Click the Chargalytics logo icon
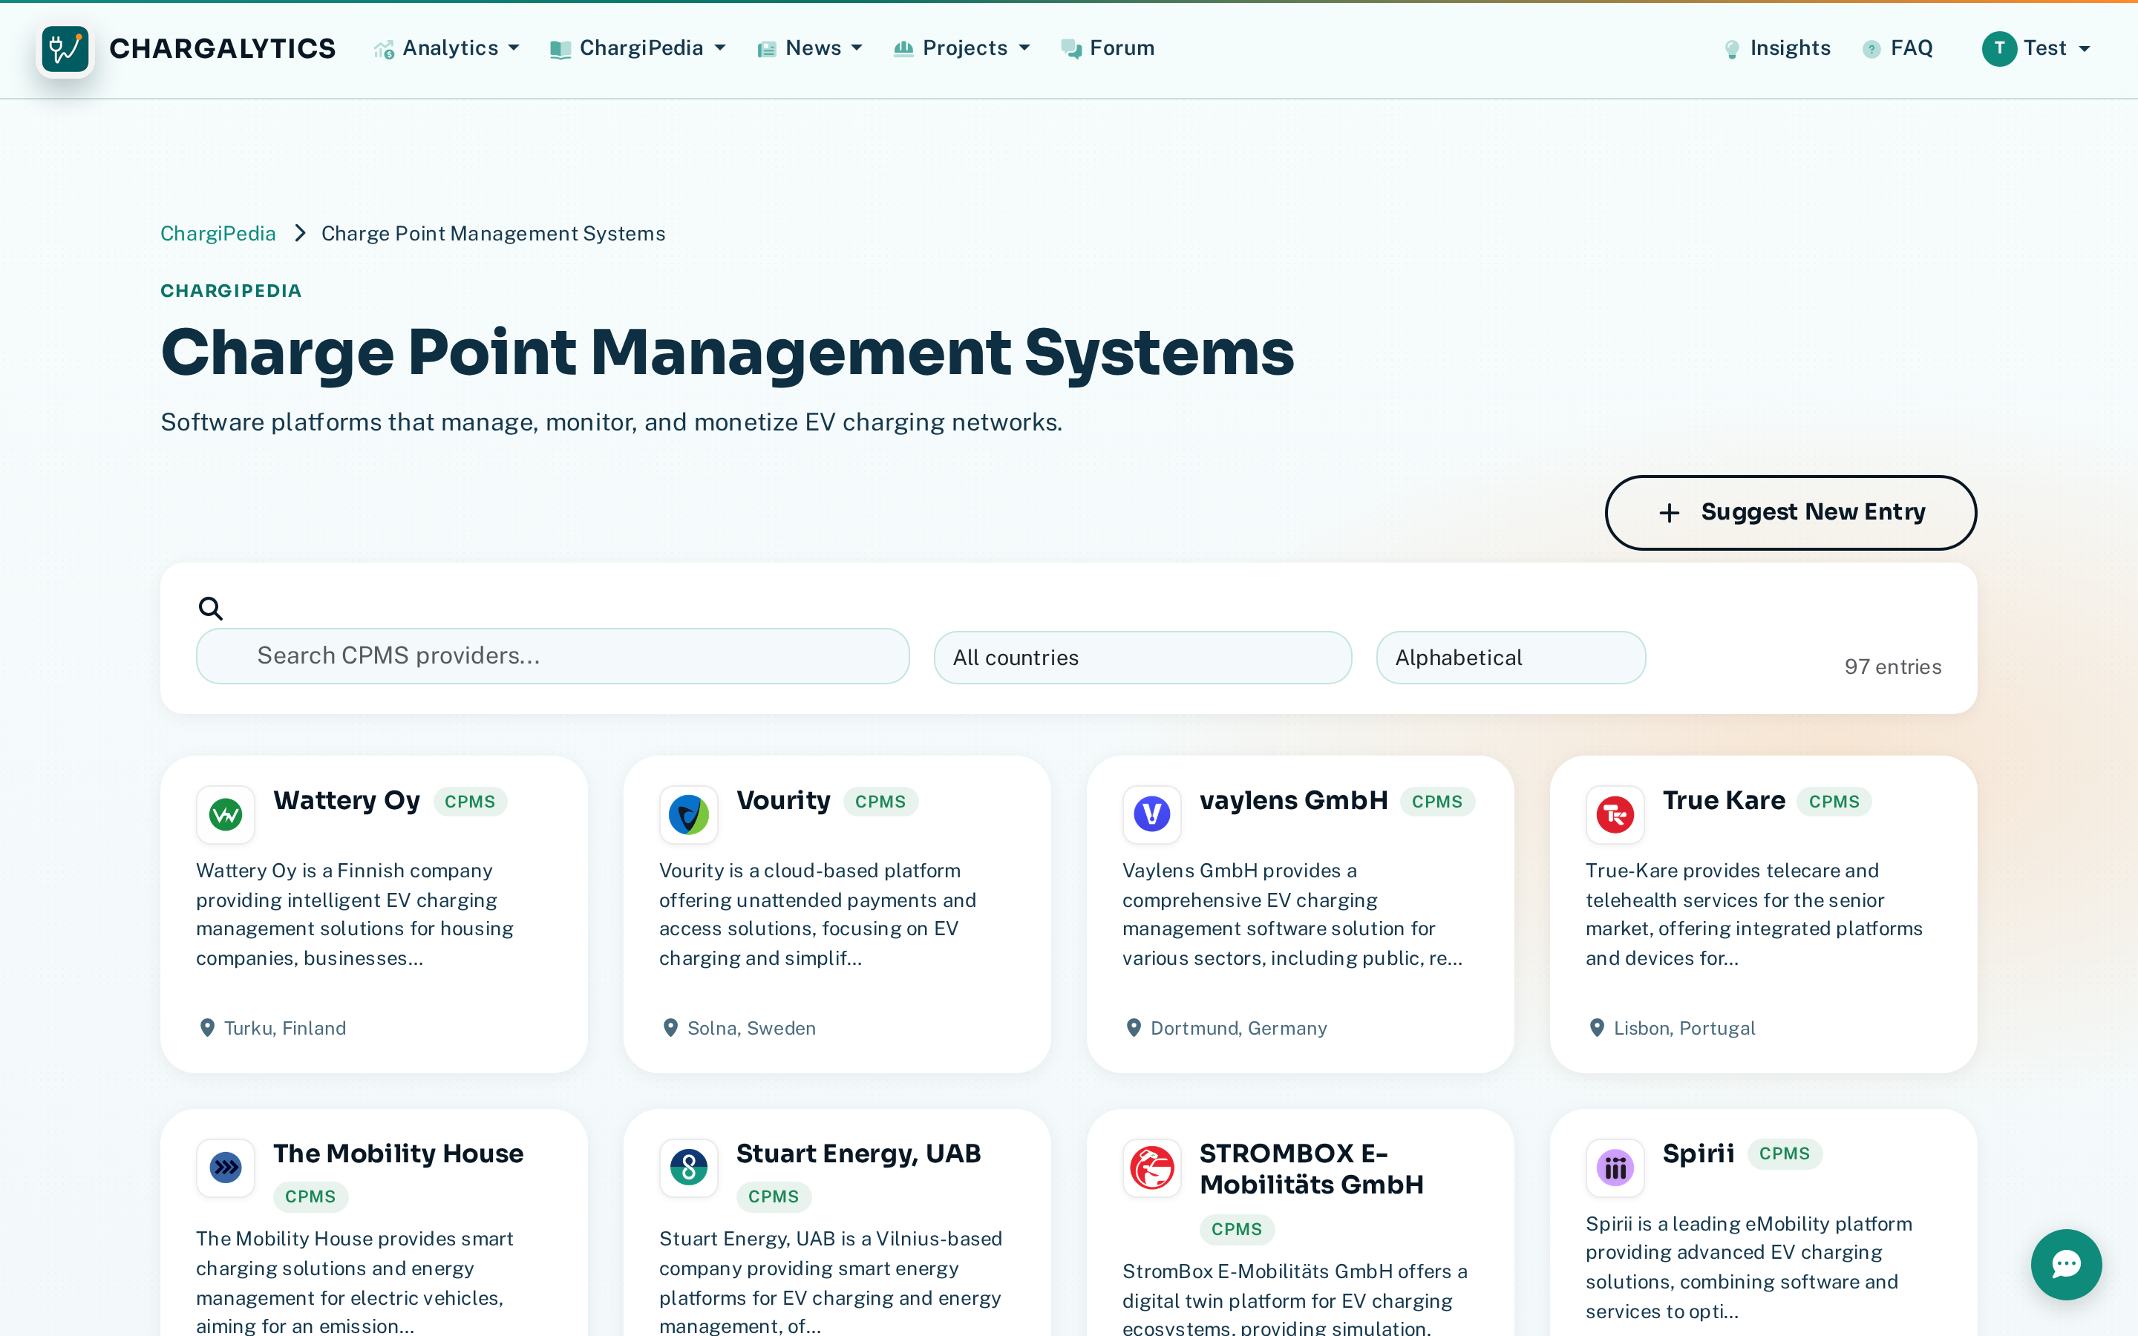 pyautogui.click(x=65, y=48)
